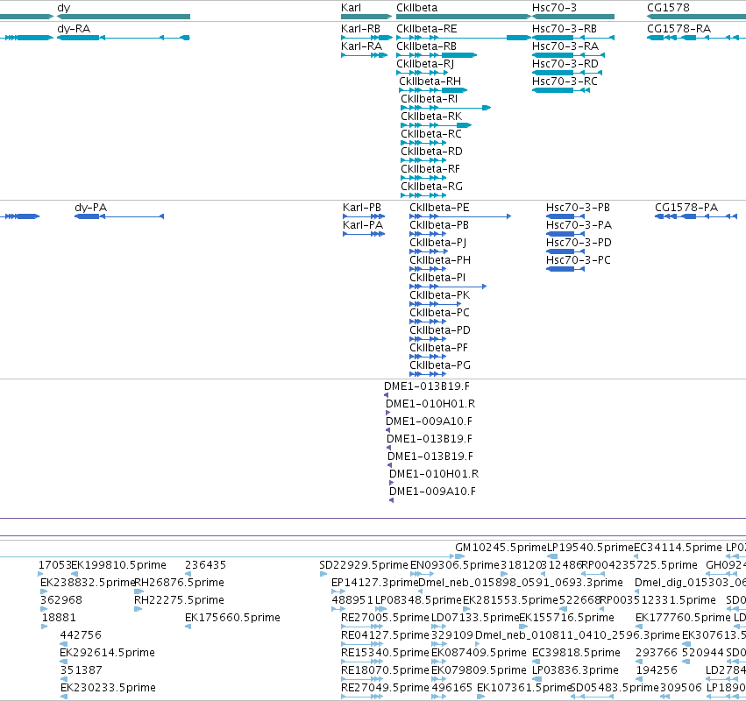746x701 pixels.
Task: Select EST RE04127.5prime
Action: coord(386,635)
